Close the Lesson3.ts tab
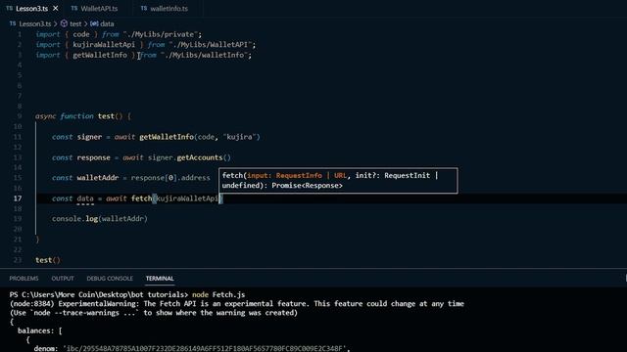Screen dimensions: 627x352 click(55, 8)
